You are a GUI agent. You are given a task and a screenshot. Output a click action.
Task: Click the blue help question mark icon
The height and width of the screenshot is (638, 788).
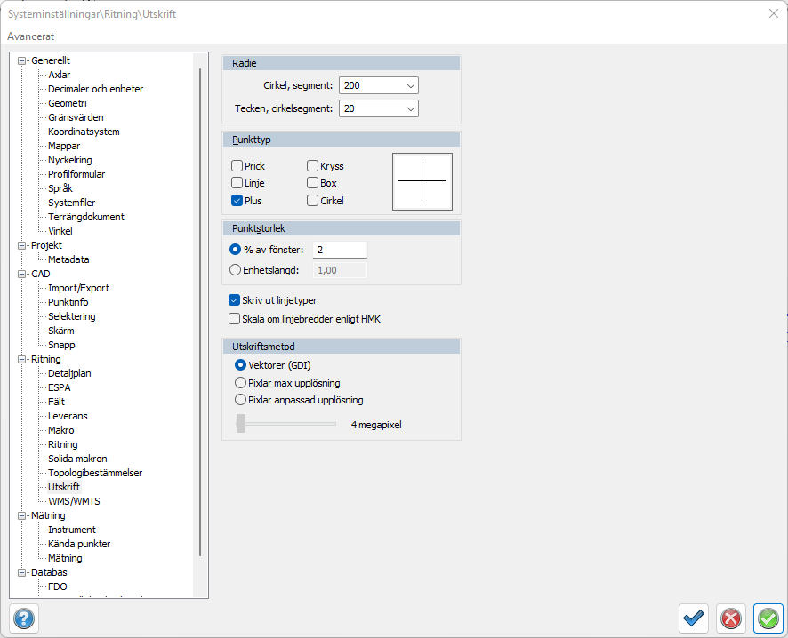click(24, 618)
